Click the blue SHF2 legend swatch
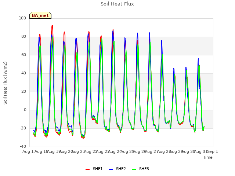This screenshot has height=176, width=235. tap(111, 169)
